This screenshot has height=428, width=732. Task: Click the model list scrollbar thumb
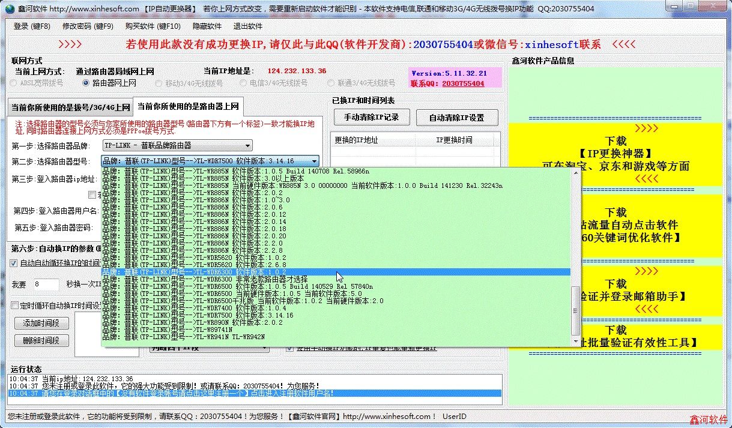coord(576,310)
